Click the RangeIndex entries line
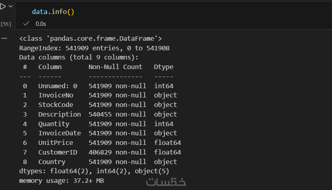Viewport: 332px width, 190px height. 94,48
